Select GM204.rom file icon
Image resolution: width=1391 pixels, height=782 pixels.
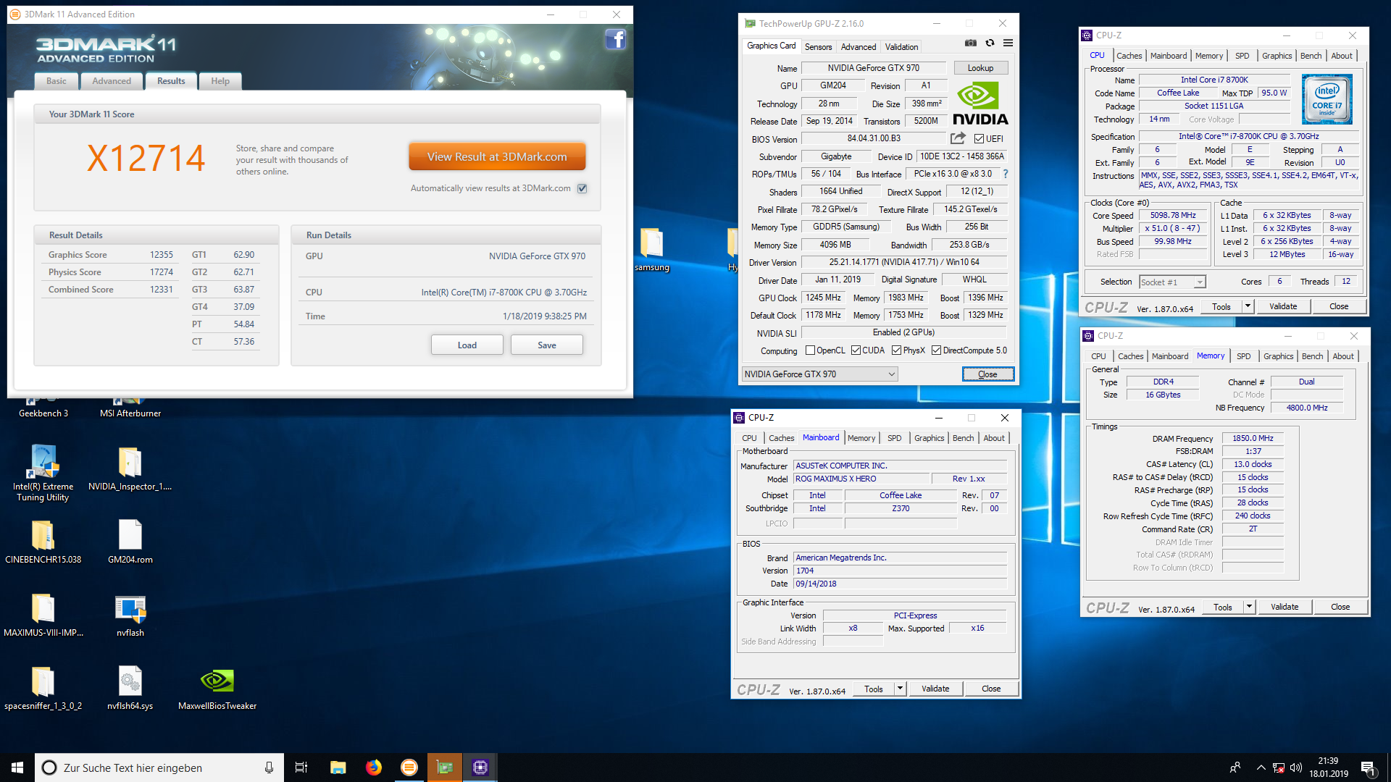click(x=130, y=542)
